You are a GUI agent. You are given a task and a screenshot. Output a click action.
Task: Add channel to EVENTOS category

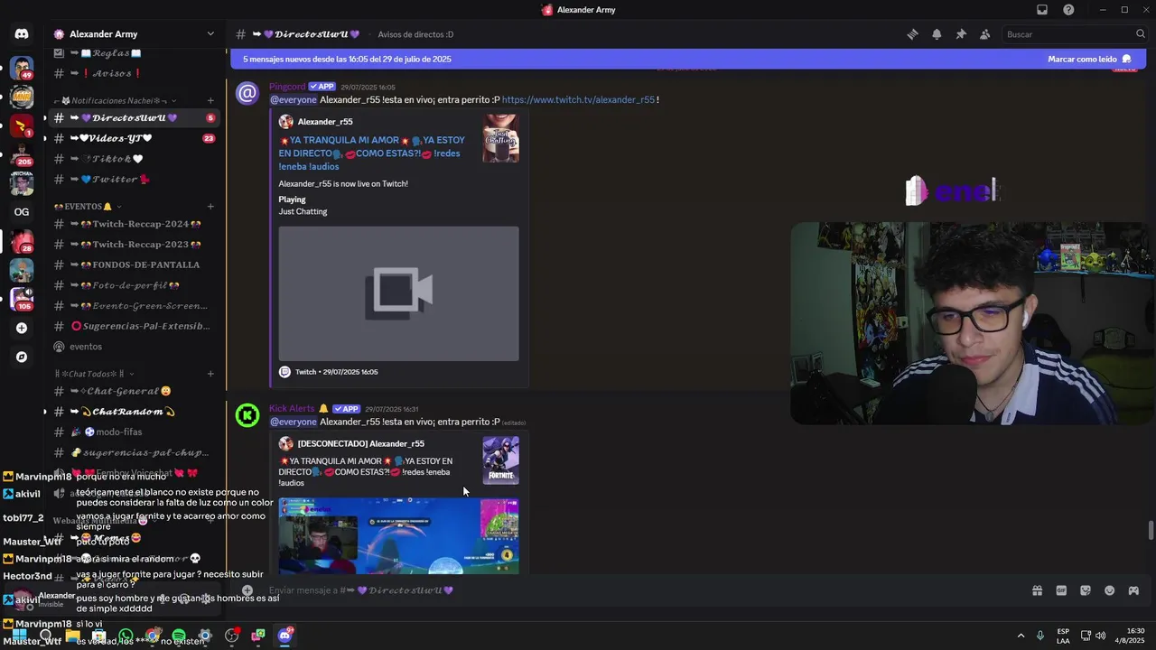click(x=210, y=207)
